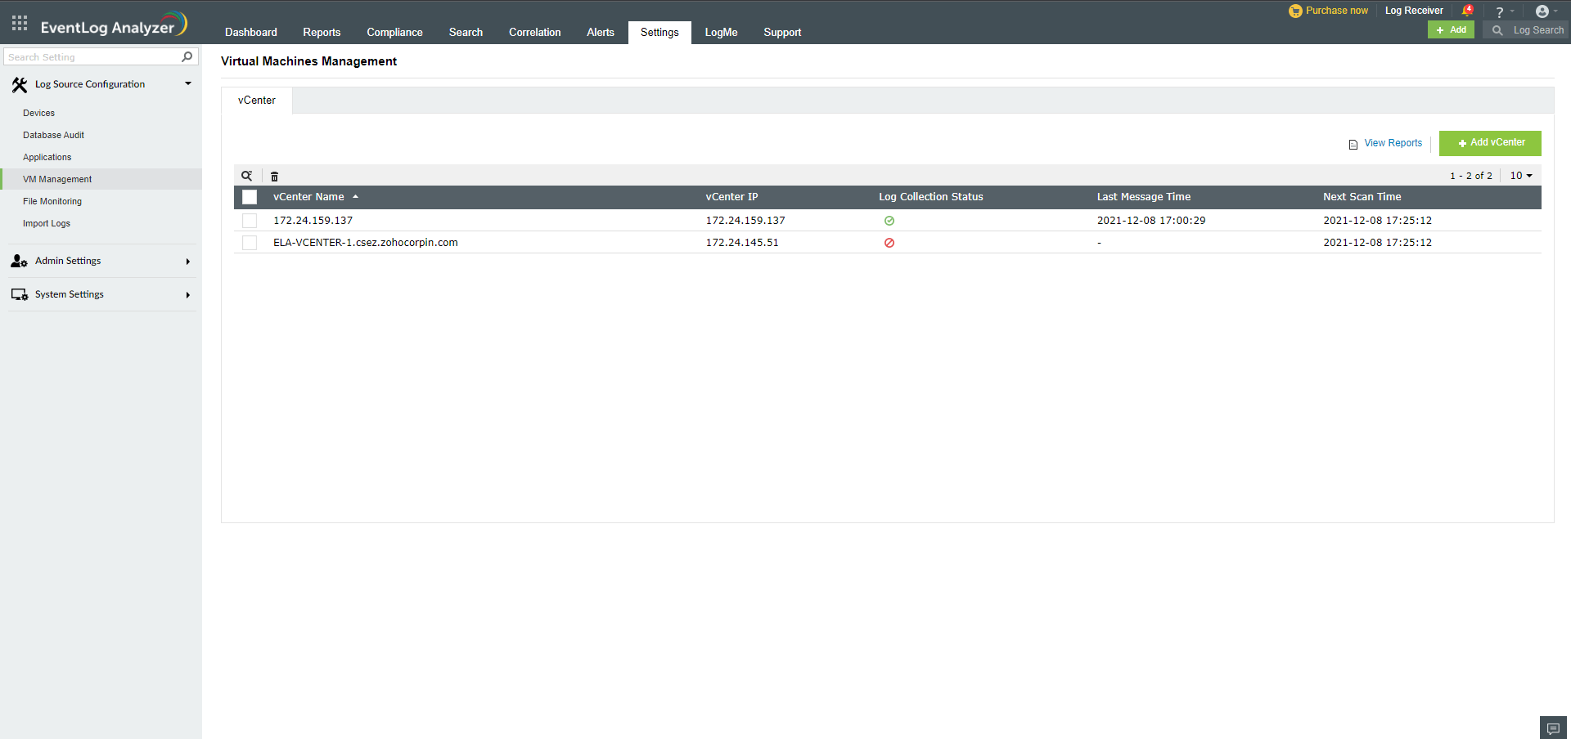Check the select-all checkbox in the table header
Screen dimensions: 1571x739
coord(249,197)
